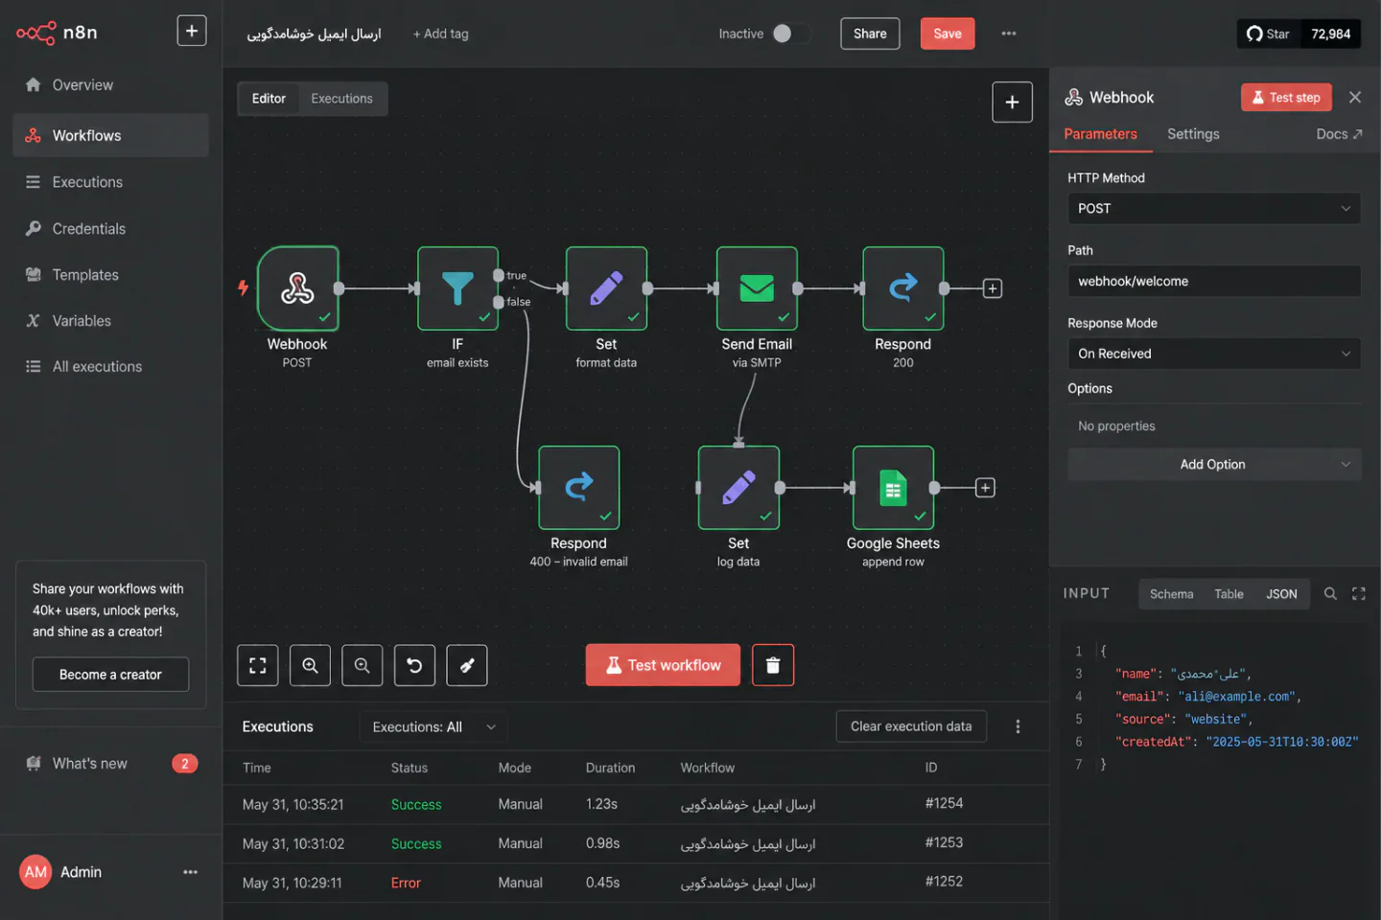Click the fit-to-view canvas button
The image size is (1381, 920).
click(x=258, y=665)
